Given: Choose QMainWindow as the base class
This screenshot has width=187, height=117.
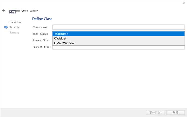Looking at the screenshot, I should pos(118,43).
